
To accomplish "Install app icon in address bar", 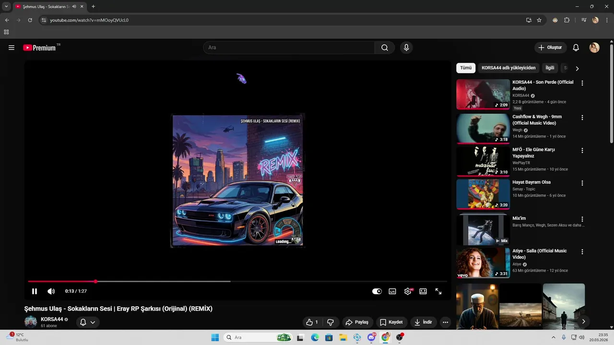I will click(529, 20).
